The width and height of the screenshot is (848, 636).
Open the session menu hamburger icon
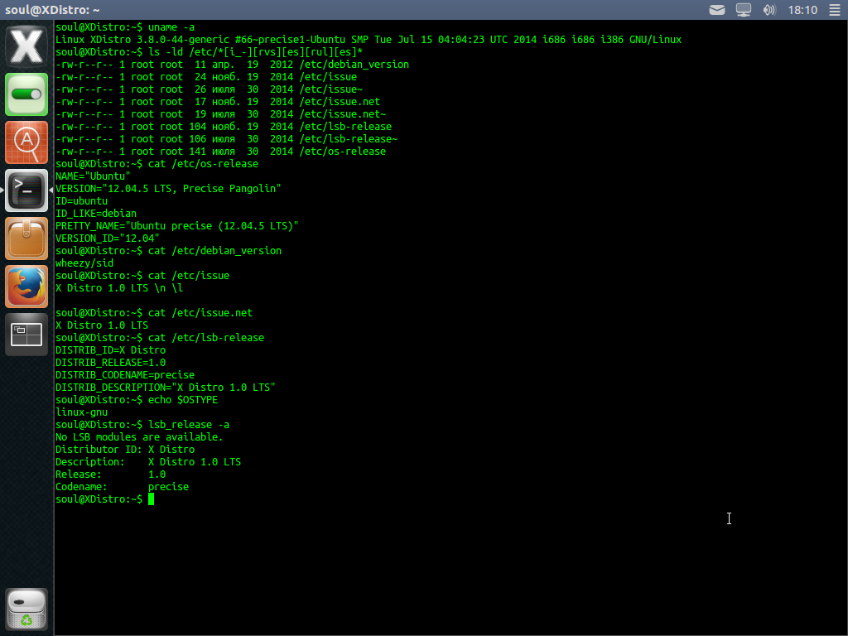[x=835, y=10]
